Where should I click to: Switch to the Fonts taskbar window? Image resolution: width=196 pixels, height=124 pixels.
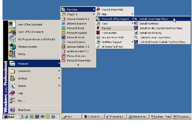coord(71,117)
